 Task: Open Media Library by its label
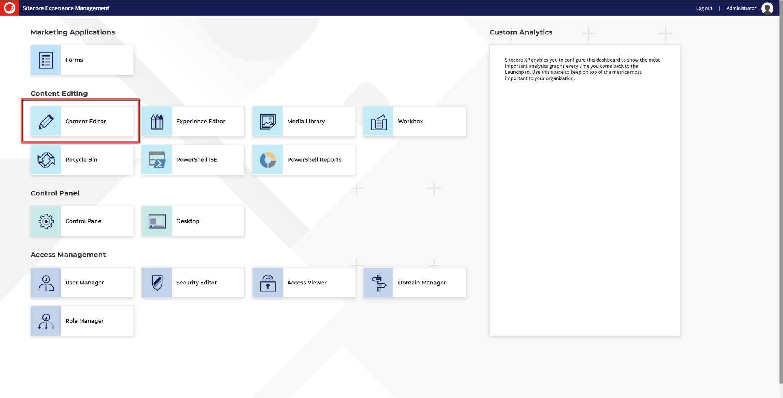306,122
